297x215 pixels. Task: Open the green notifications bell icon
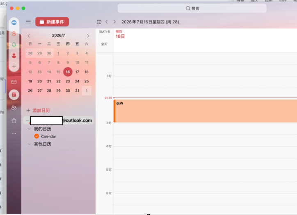[14, 45]
